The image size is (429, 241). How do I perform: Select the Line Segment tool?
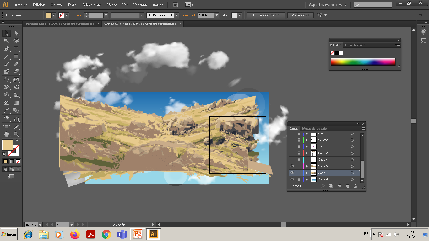coord(6,56)
